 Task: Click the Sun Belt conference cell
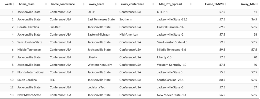click(x=55, y=27)
